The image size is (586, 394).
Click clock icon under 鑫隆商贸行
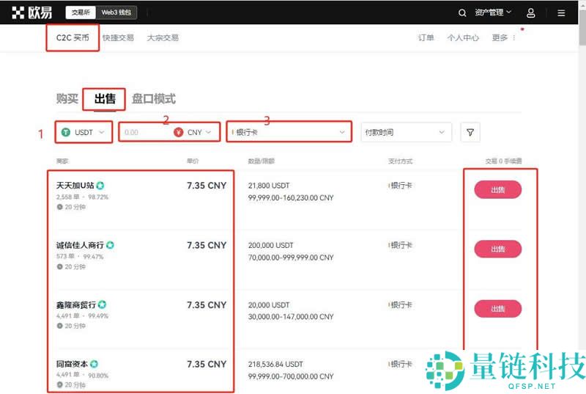59,326
